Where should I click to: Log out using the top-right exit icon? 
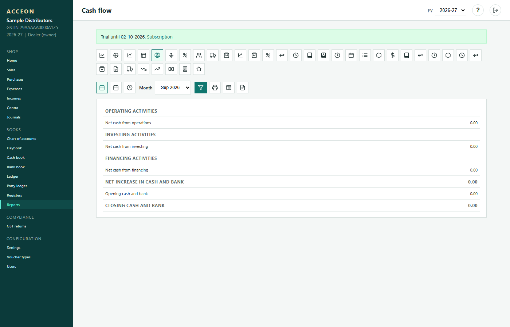(x=495, y=10)
